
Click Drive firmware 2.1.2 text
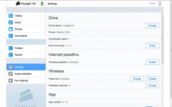point(60,45)
